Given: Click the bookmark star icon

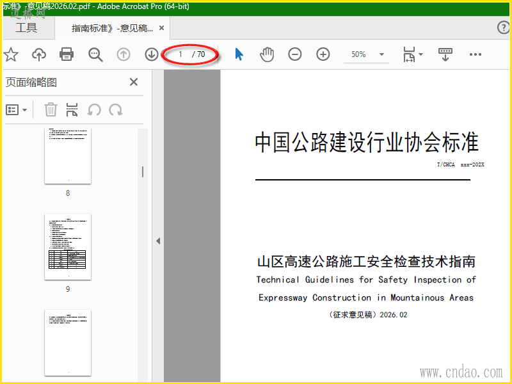Looking at the screenshot, I should 11,54.
